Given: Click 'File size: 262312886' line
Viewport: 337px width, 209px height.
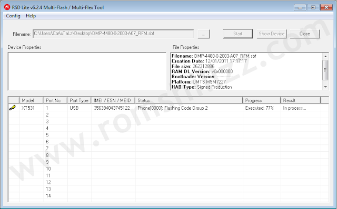Looking at the screenshot, I should point(193,66).
